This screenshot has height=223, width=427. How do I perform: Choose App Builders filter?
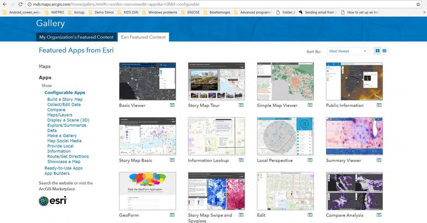click(57, 173)
